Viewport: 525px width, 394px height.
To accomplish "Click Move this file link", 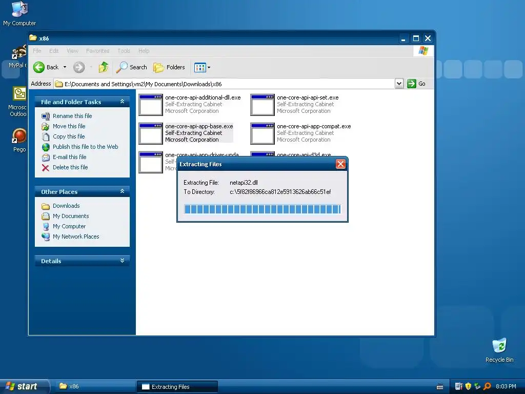I will (69, 126).
